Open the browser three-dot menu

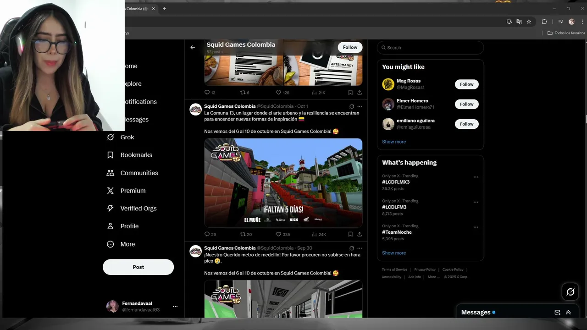[x=581, y=22]
